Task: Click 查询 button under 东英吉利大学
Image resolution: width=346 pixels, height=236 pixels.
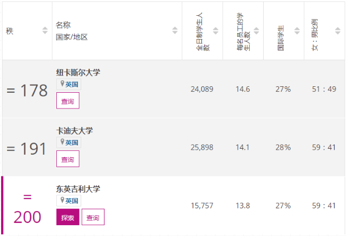Action: (93, 218)
